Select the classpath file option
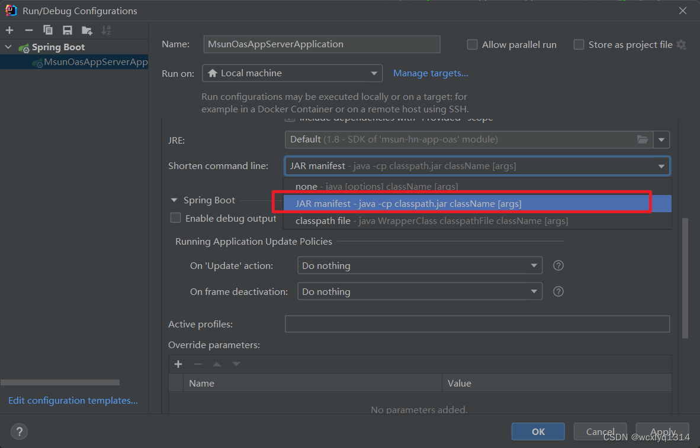This screenshot has height=448, width=700. 477,221
